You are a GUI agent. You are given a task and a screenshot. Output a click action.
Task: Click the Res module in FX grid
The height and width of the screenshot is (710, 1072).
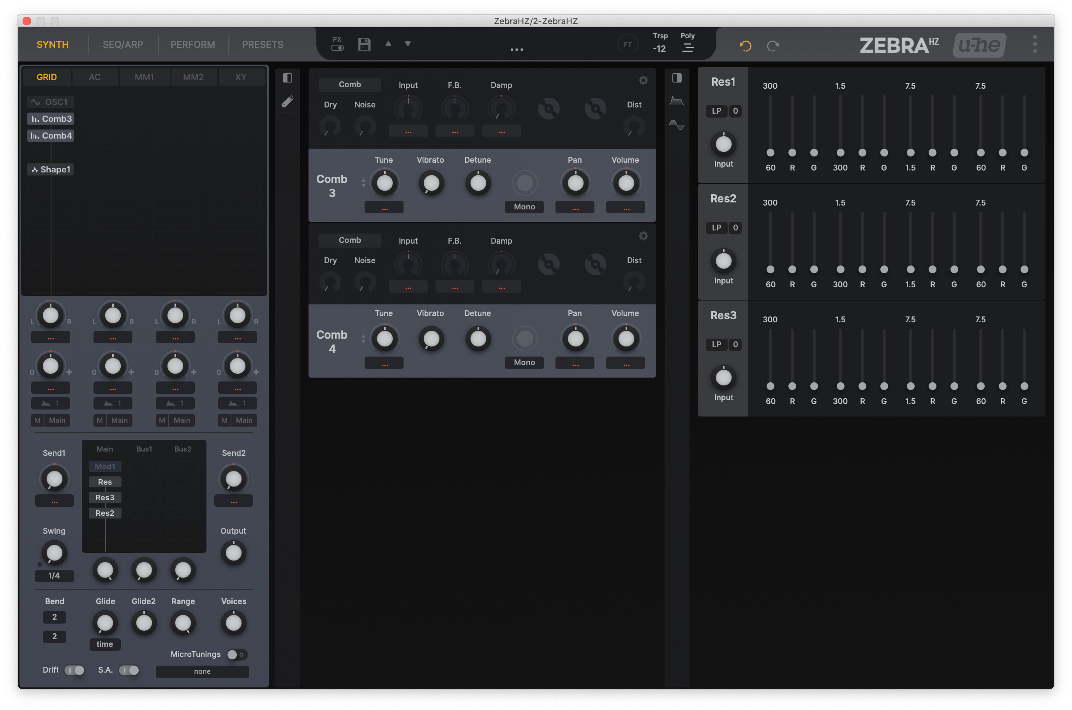[x=105, y=482]
